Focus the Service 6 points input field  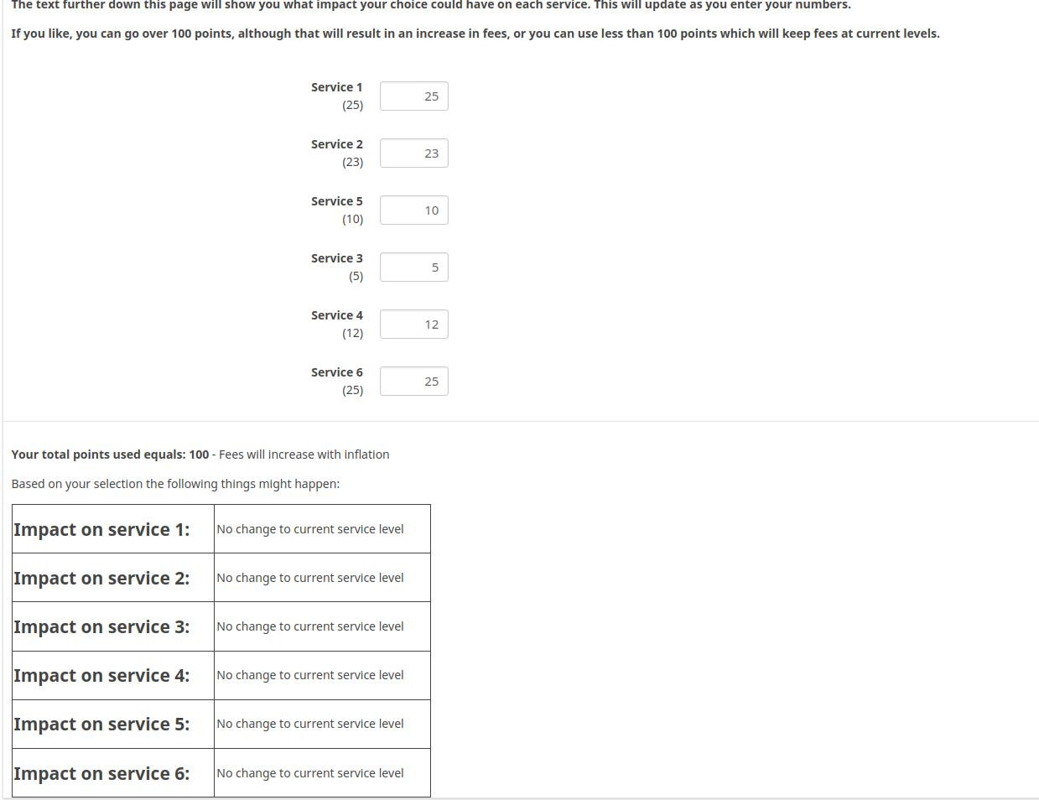point(414,382)
